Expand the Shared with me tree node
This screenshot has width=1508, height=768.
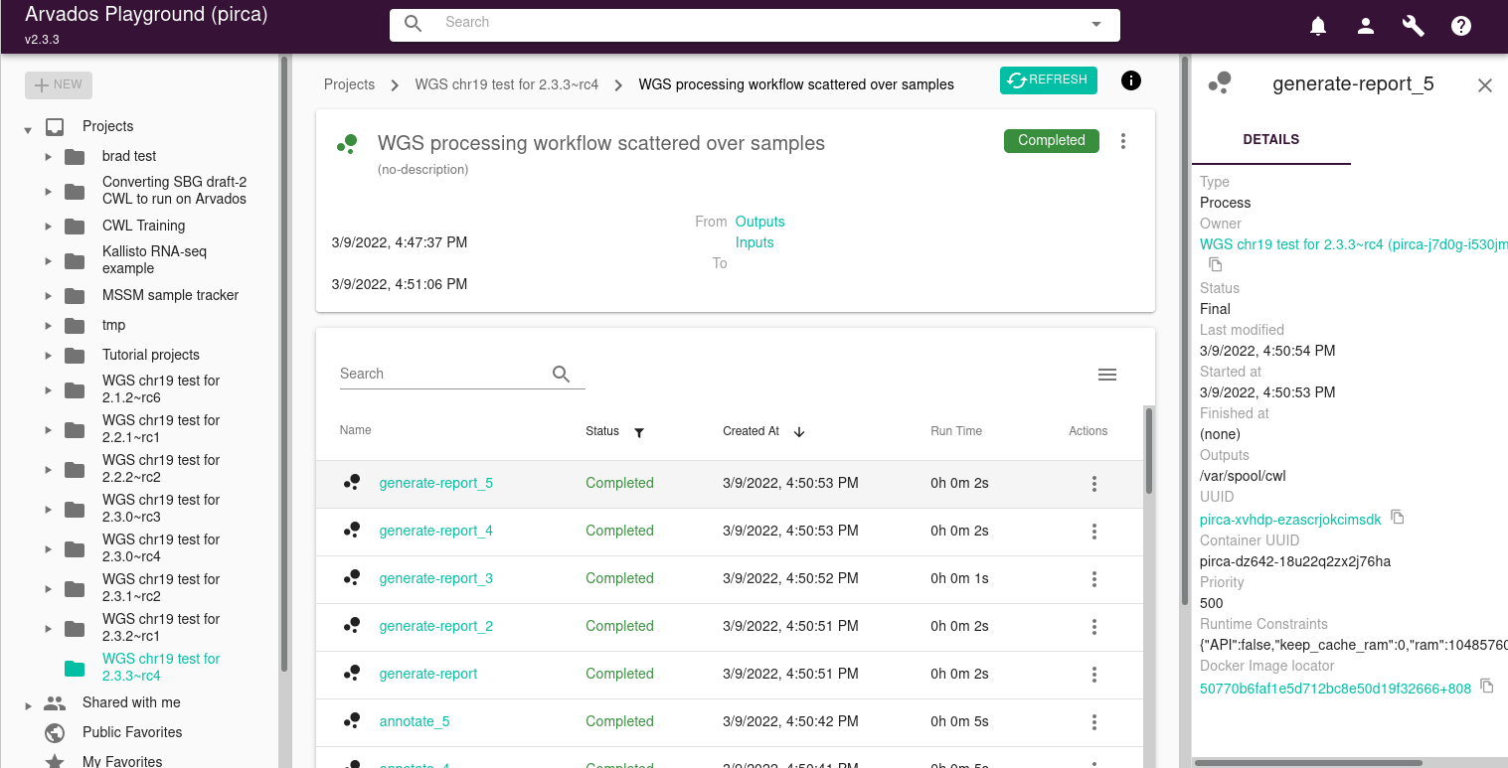tap(28, 705)
